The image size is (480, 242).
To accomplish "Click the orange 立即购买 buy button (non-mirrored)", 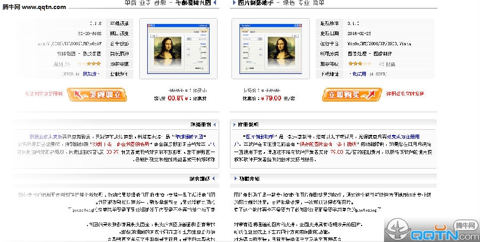I will tap(352, 95).
